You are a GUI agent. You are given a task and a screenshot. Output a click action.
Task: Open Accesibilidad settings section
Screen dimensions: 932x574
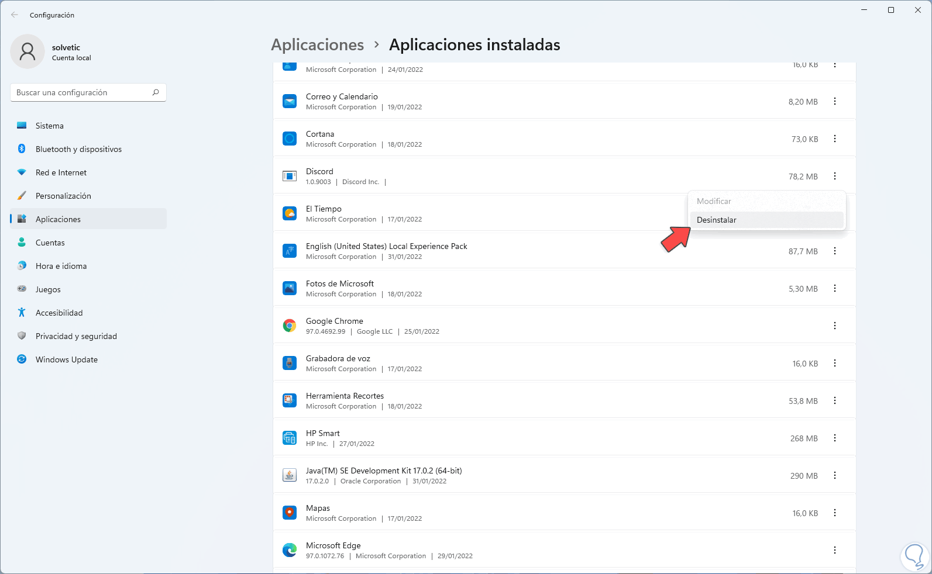(88, 313)
